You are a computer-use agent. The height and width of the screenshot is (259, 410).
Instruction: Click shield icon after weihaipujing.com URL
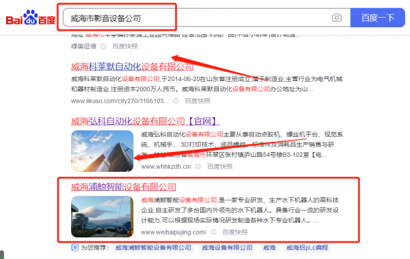(214, 232)
